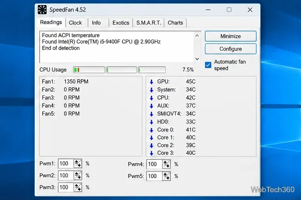Click the CPU 42C temperature value
This screenshot has width=301, height=200.
pos(191,98)
